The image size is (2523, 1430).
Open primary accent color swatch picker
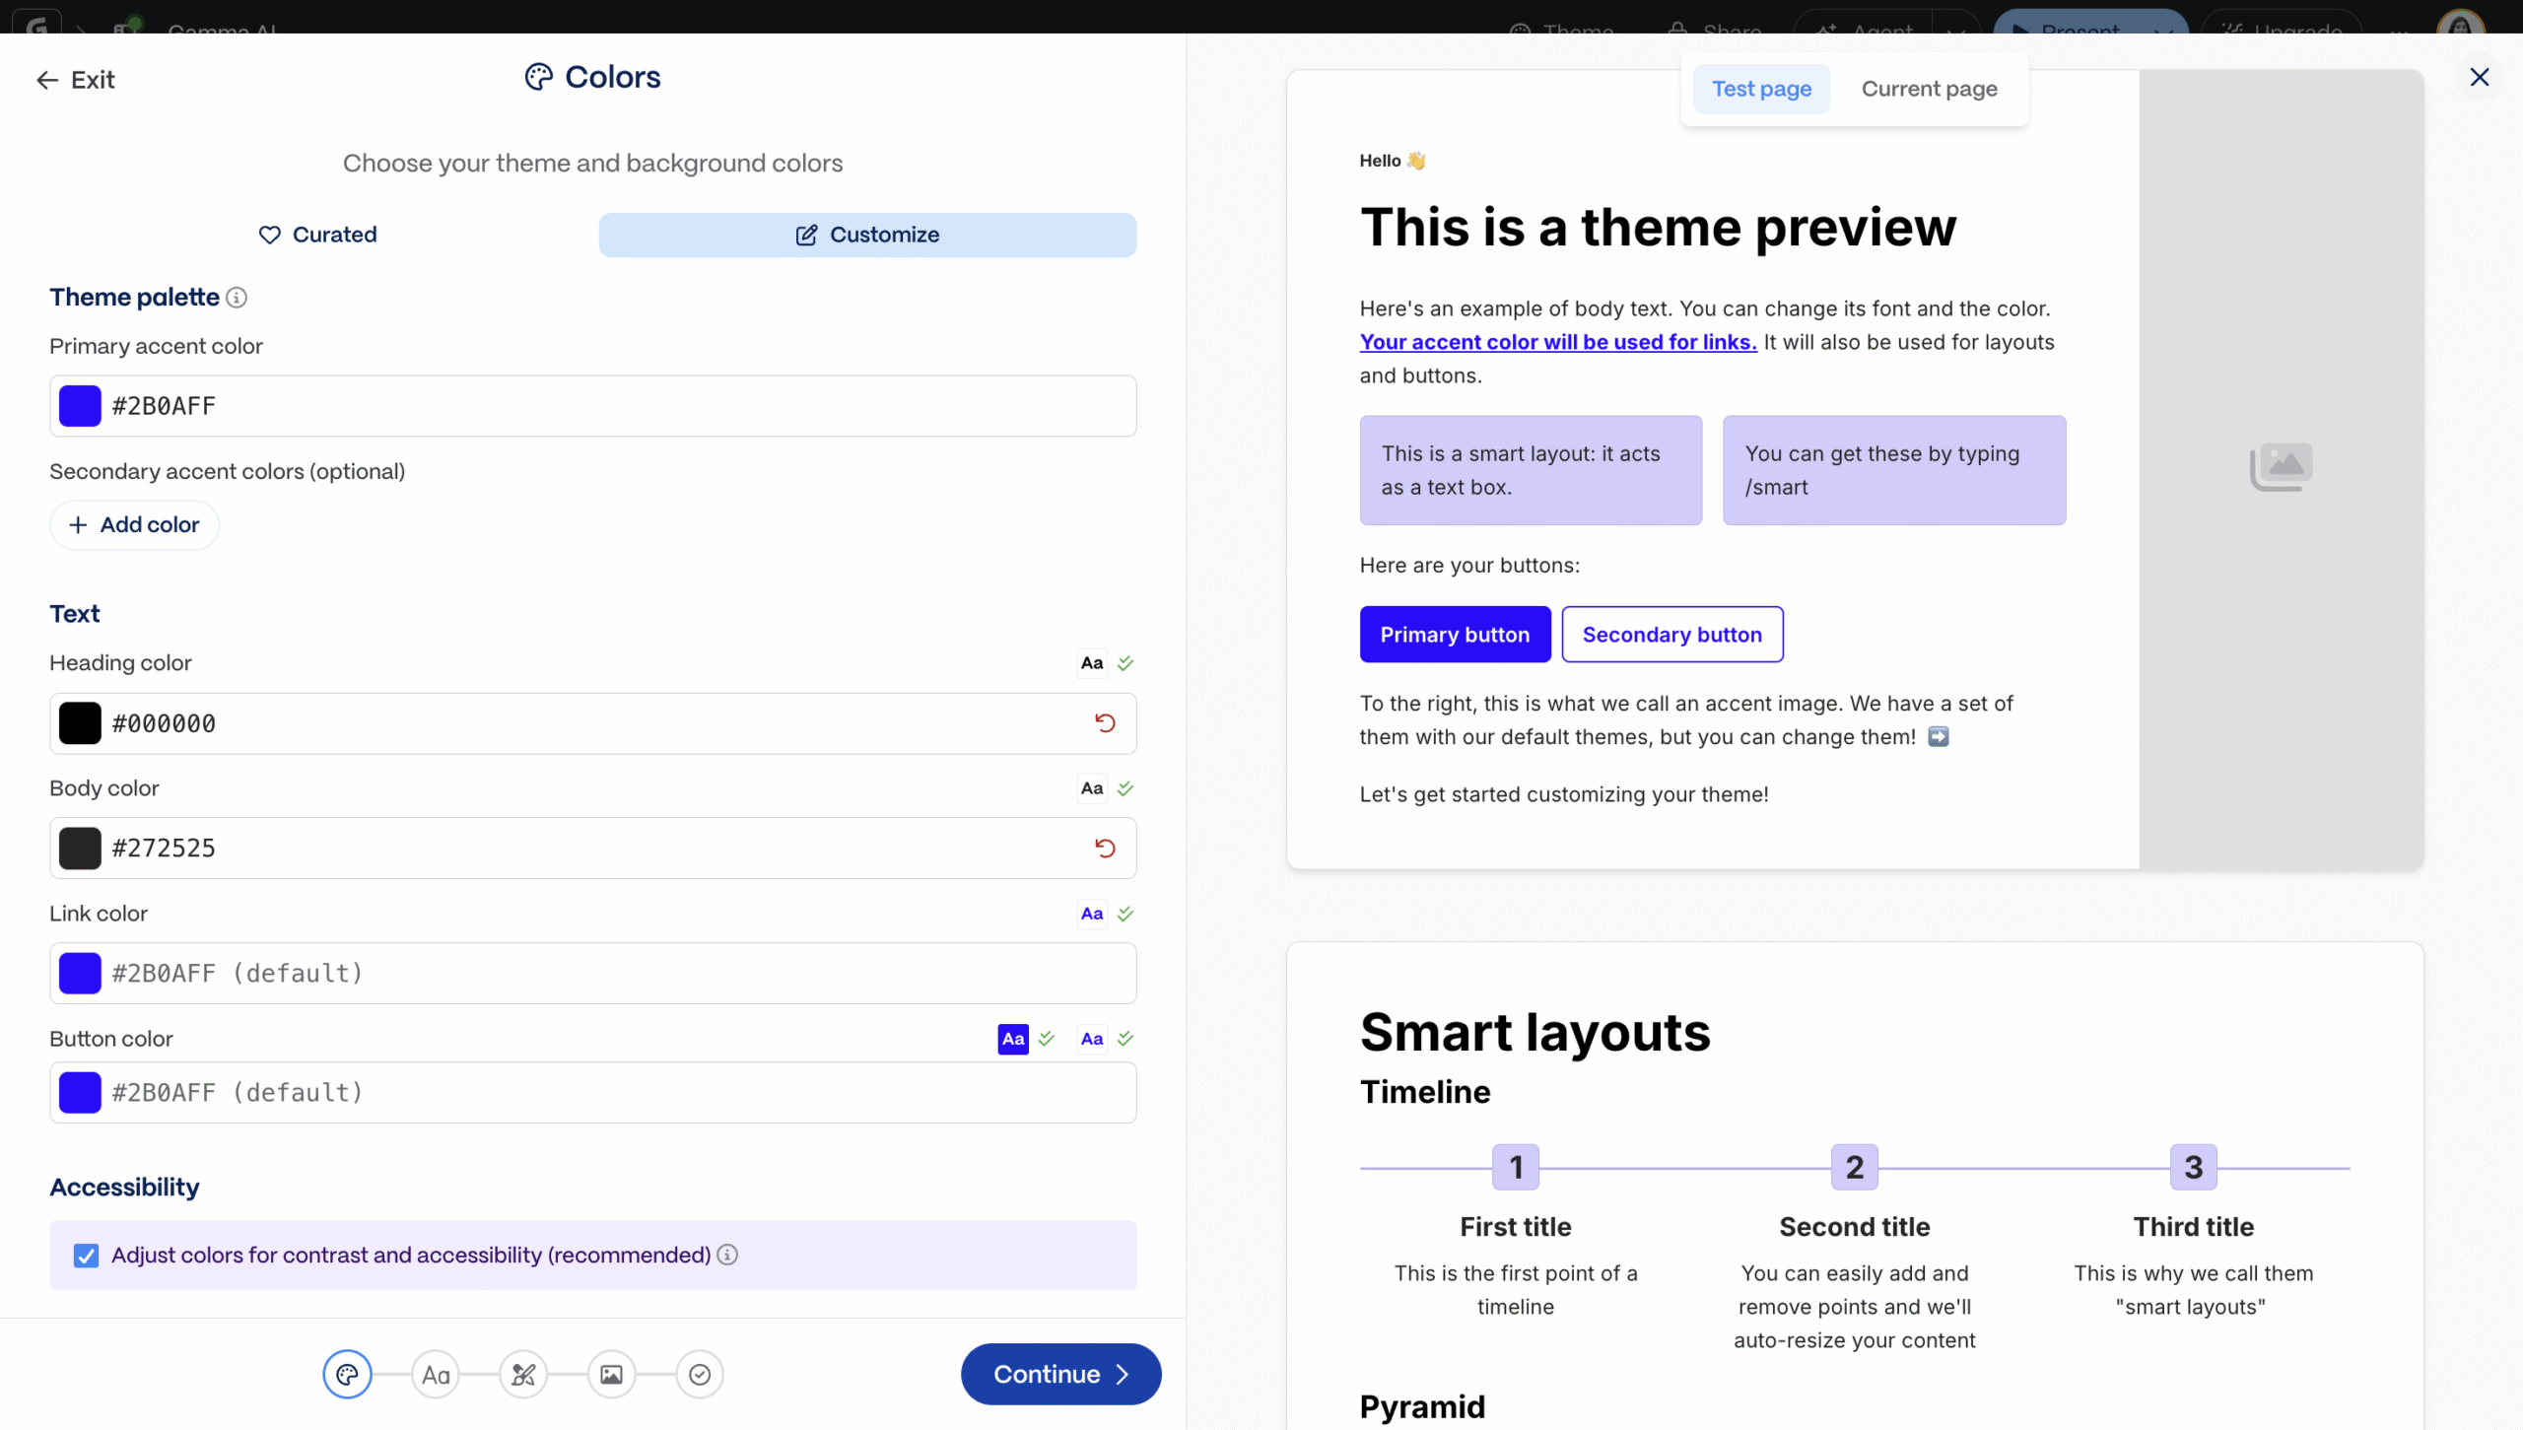pos(80,406)
